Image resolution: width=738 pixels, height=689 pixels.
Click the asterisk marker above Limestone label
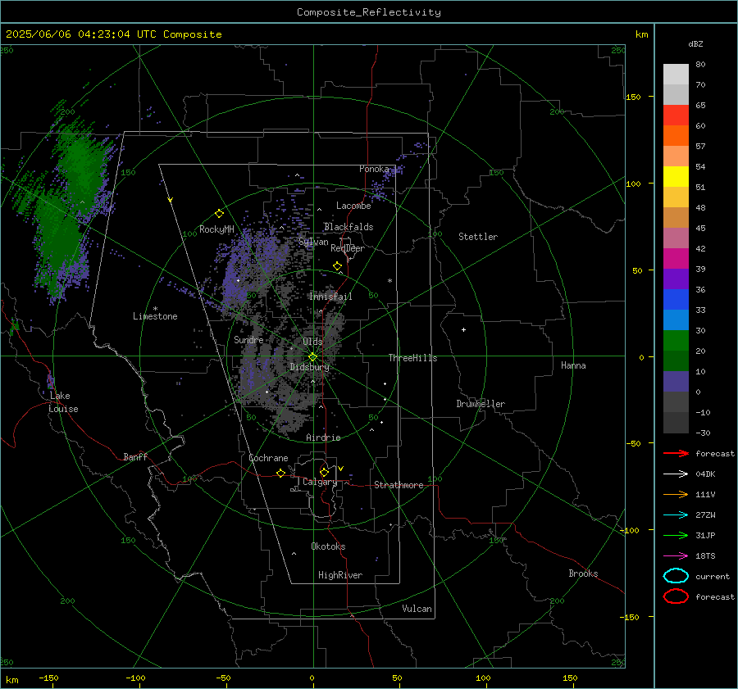coord(155,309)
